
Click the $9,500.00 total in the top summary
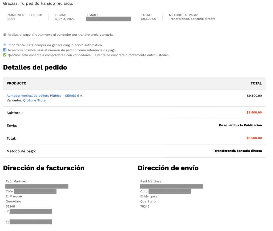(148, 19)
